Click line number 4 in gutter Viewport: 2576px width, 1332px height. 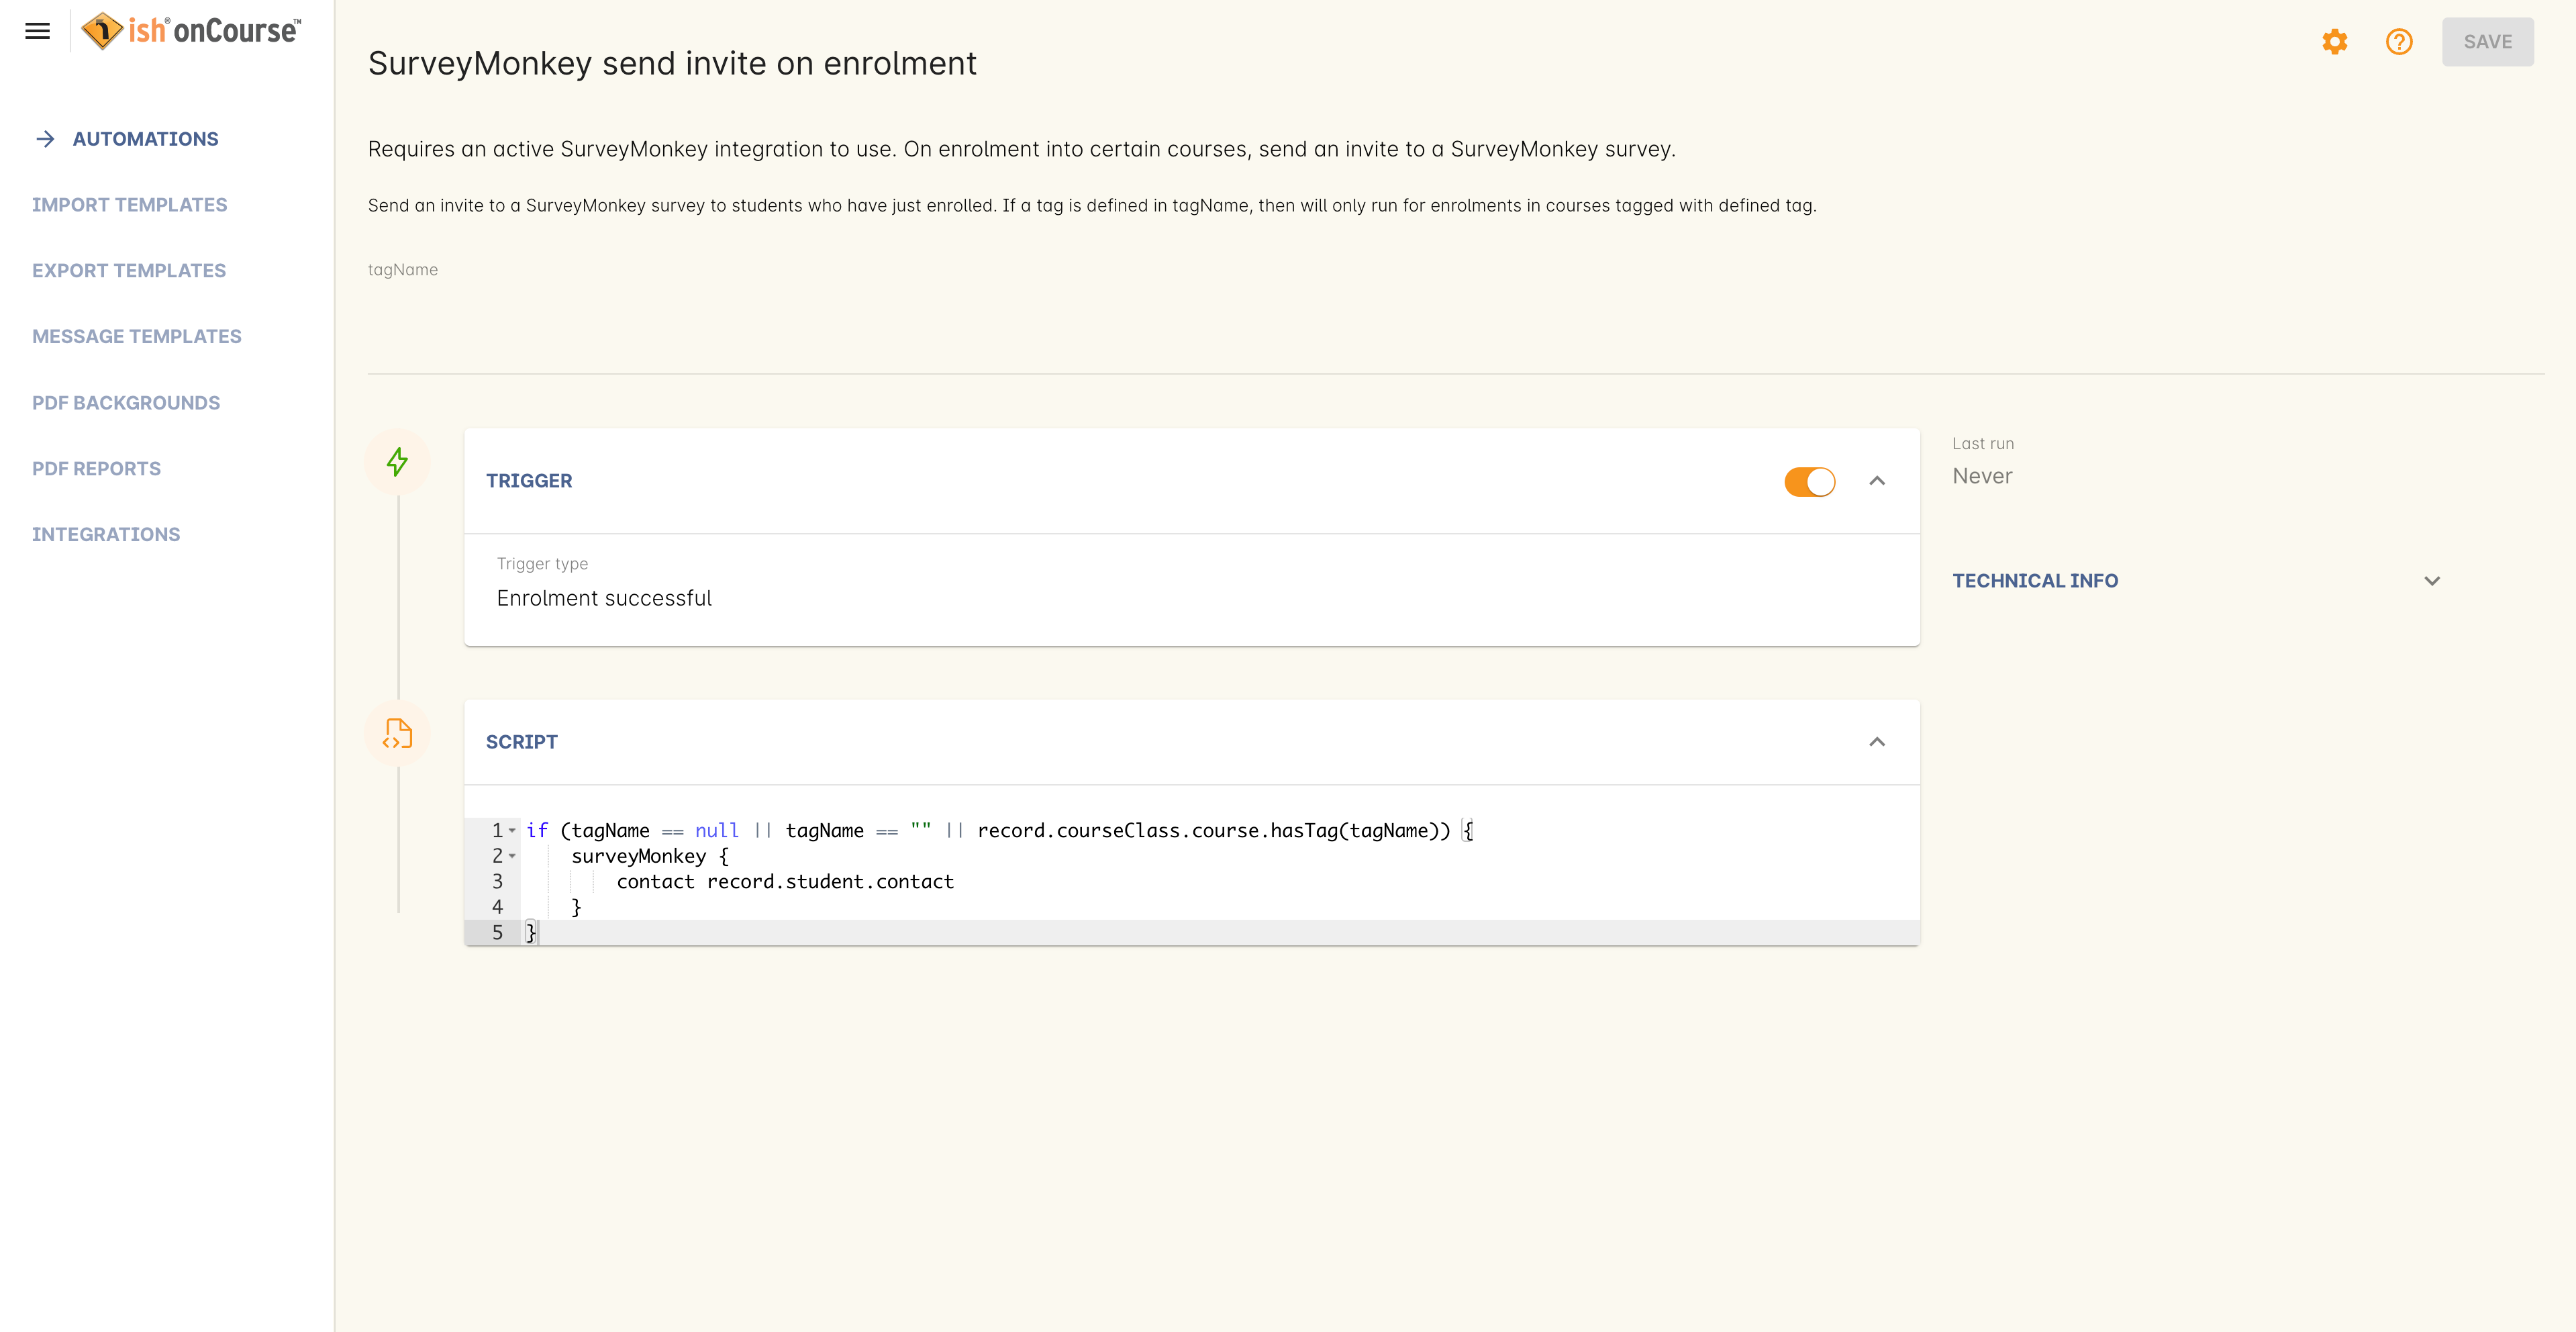[497, 907]
